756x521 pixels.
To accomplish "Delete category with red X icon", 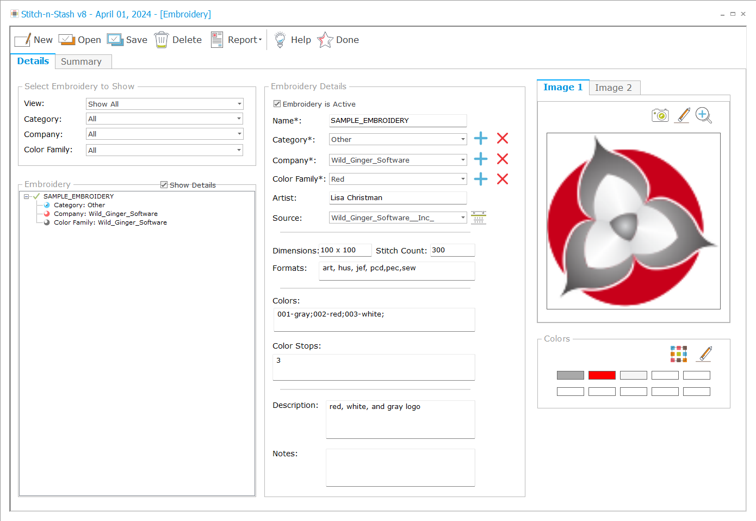I will (503, 138).
